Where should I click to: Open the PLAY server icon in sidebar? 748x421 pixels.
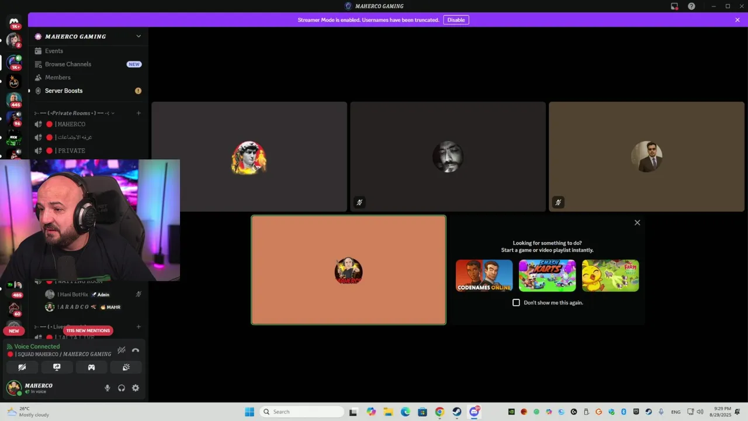point(14,82)
